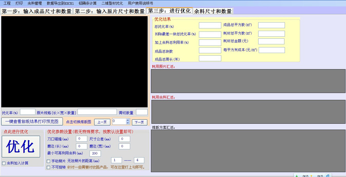Click the 无法掰片的距离 field showing 1

[117, 160]
